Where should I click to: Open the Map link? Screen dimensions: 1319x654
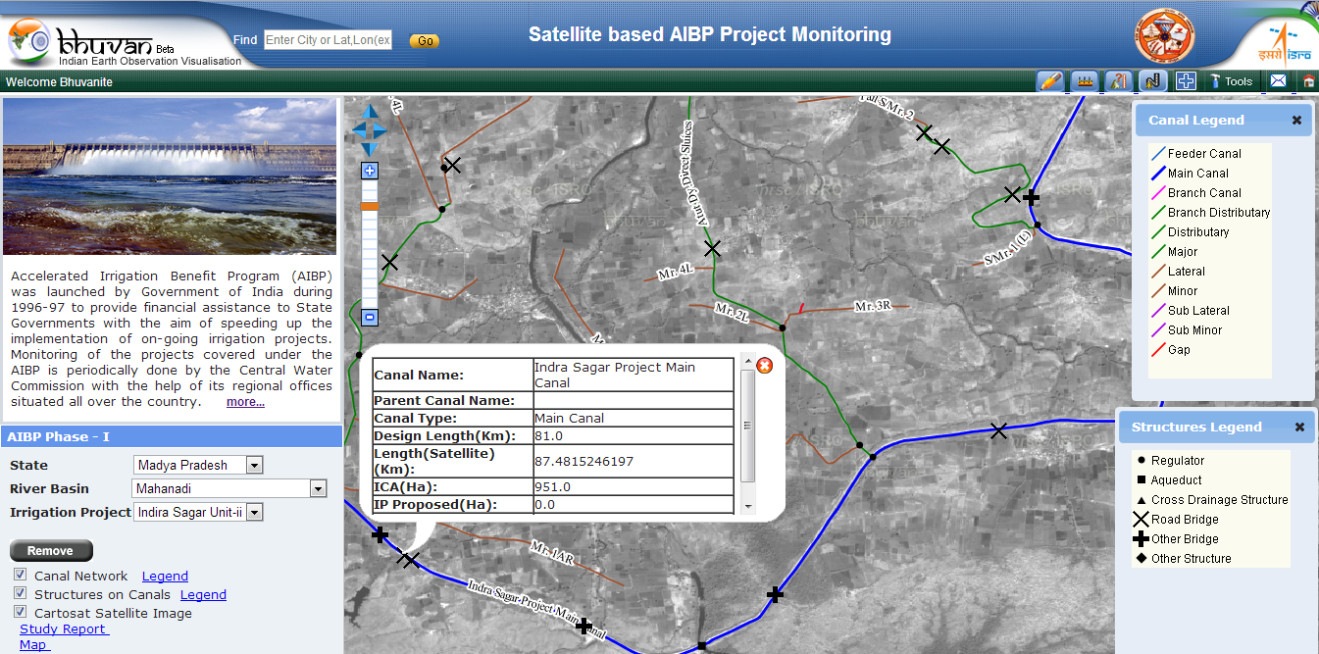point(33,644)
